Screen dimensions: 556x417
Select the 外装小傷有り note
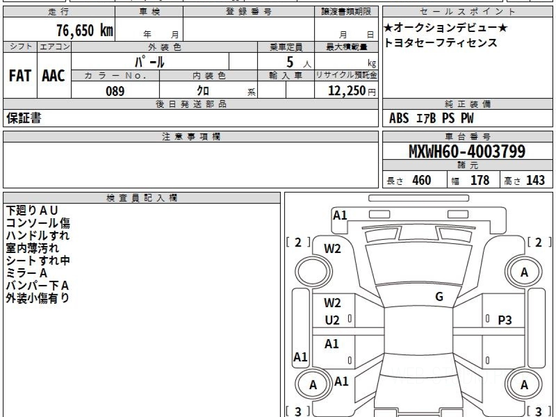[x=38, y=298]
